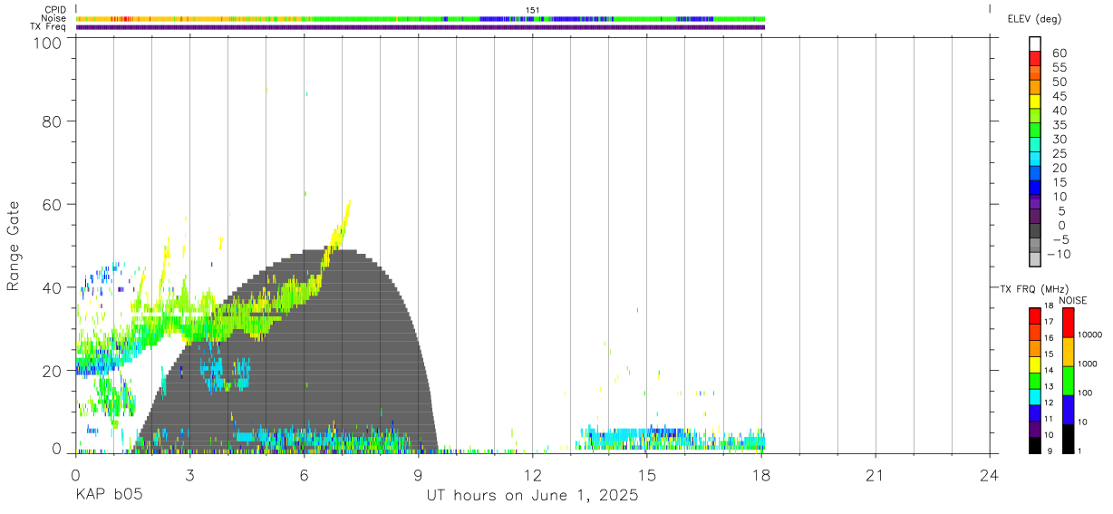
Task: Click the CPID label at top left
Action: coord(55,10)
